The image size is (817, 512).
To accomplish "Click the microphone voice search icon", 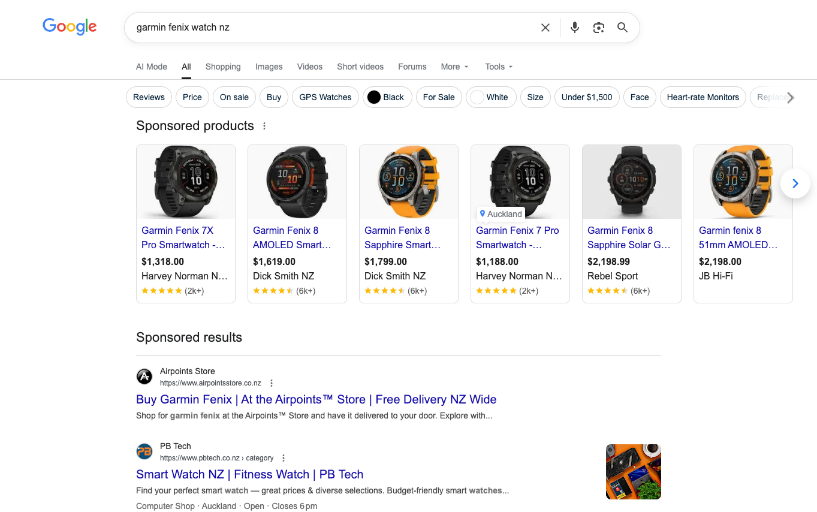I will tap(574, 27).
